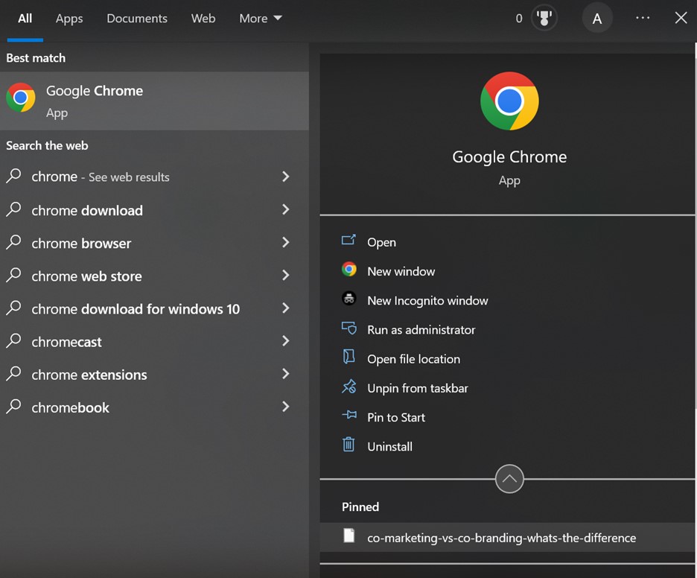
Task: Click the Google Chrome best match icon
Action: (21, 98)
